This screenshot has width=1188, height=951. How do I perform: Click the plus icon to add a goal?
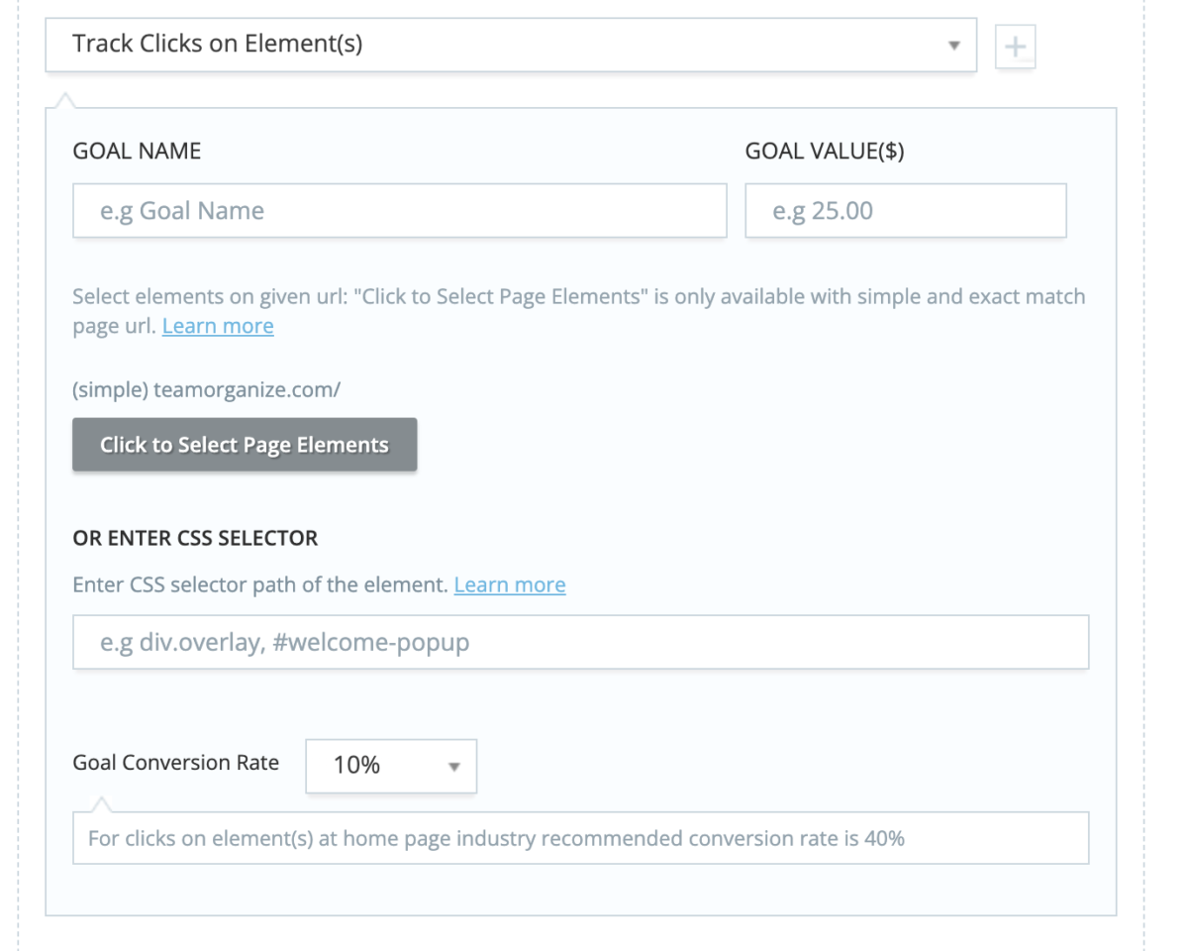[1015, 45]
